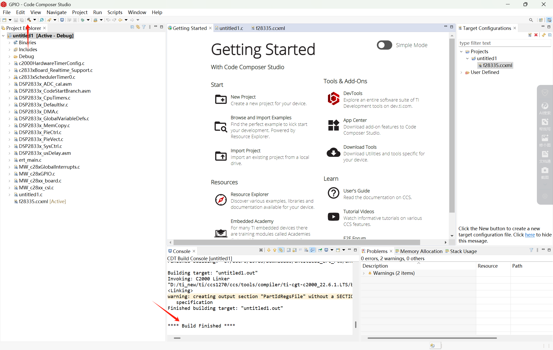The width and height of the screenshot is (553, 350).
Task: Click the Project Explorer filter funnel icon
Action: pos(144,27)
